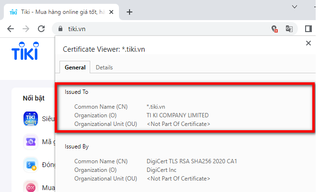Screen dimensions: 320x192
Task: Click DigiCert TLS RSA SHA256 2020 CA1 value
Action: pyautogui.click(x=192, y=161)
